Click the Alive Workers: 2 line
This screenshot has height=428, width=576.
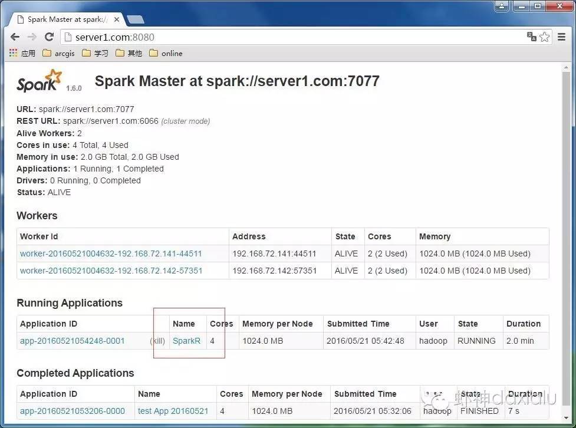point(49,133)
